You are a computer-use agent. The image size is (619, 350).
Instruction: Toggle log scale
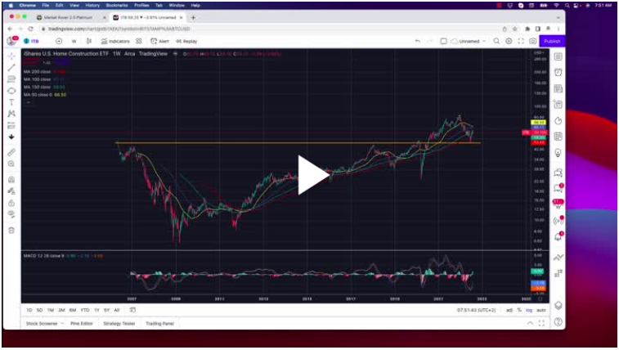(x=529, y=310)
